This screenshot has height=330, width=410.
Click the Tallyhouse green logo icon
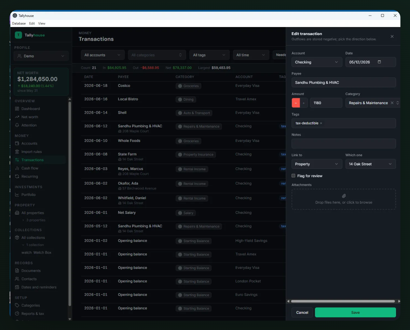click(x=19, y=35)
